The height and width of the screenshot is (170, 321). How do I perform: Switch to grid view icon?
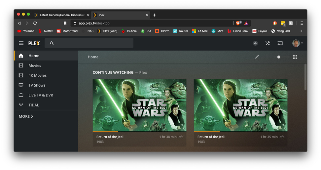tap(295, 57)
